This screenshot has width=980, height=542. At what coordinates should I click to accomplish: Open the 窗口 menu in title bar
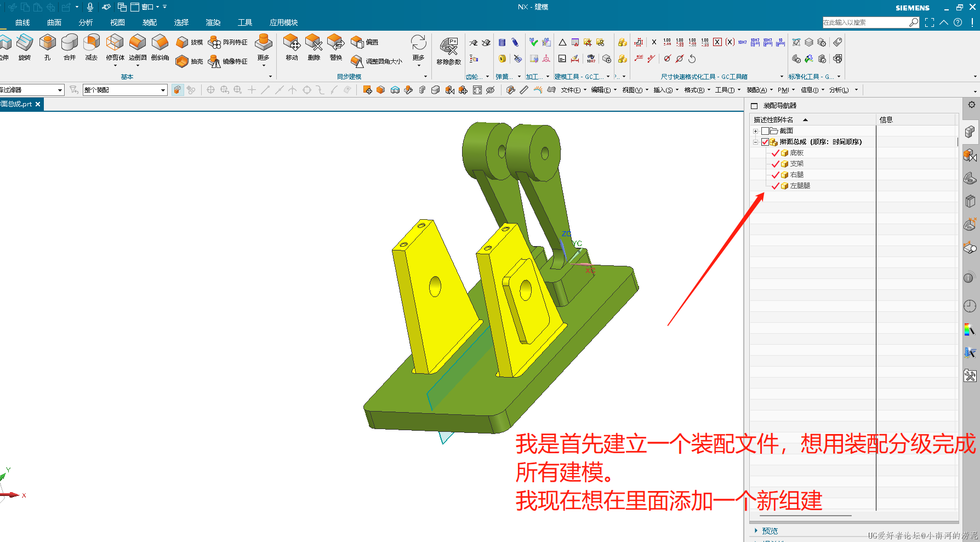point(145,7)
